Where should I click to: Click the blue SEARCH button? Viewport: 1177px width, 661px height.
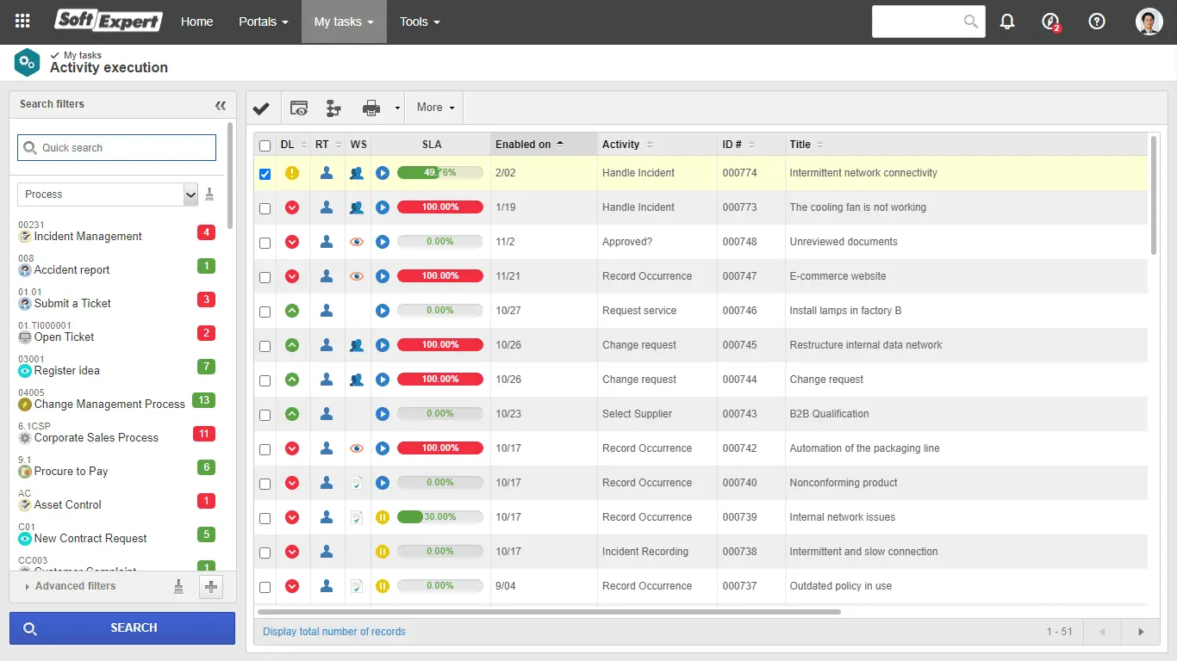pos(121,628)
